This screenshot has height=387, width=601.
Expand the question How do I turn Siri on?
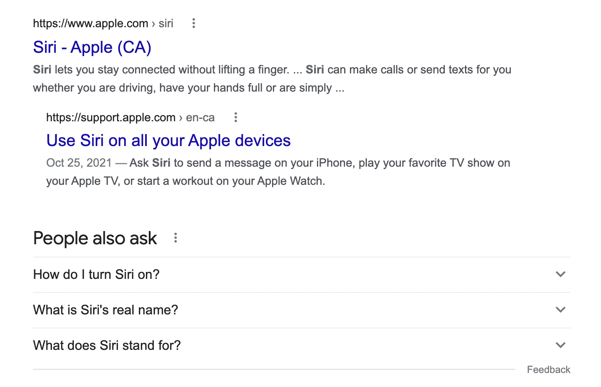click(x=302, y=275)
